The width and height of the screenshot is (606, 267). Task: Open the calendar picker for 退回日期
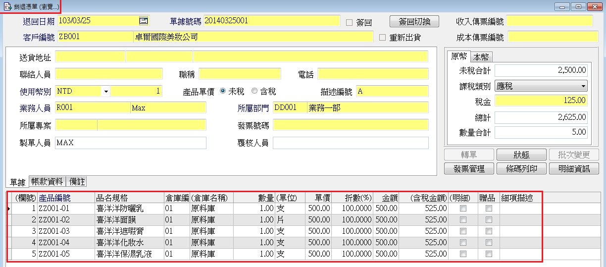pos(144,21)
